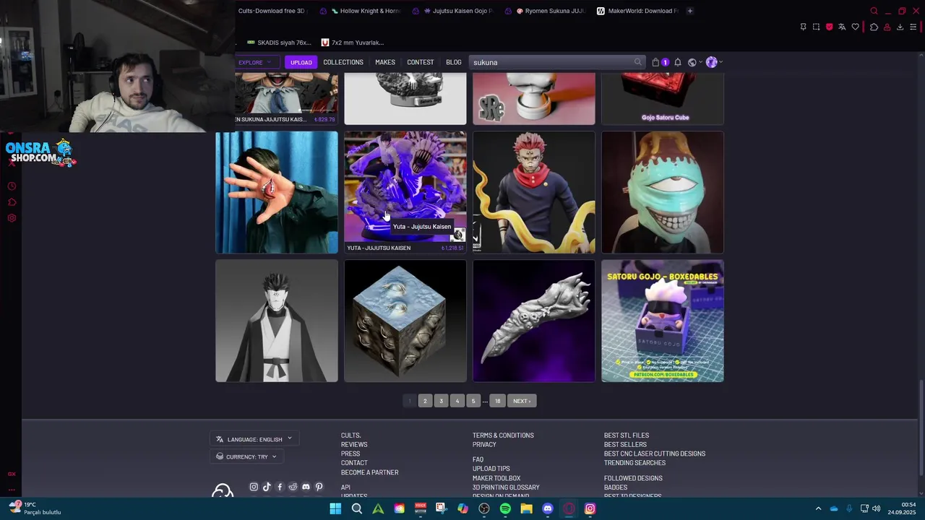
Task: Click the browser search icon in title bar
Action: pyautogui.click(x=874, y=11)
